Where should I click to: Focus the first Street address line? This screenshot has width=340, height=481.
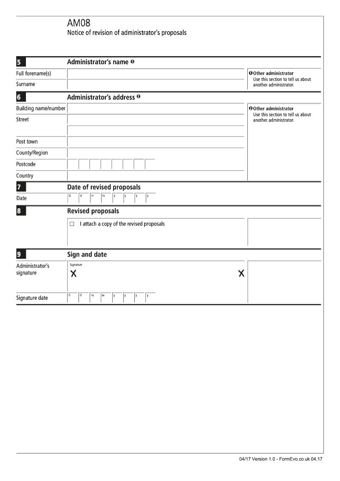156,120
